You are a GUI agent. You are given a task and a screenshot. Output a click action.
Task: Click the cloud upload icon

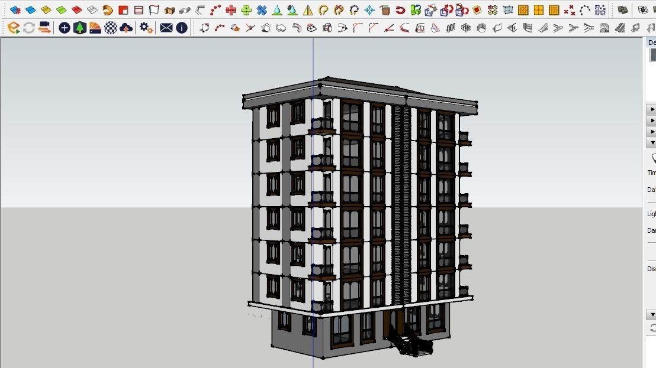[x=126, y=28]
